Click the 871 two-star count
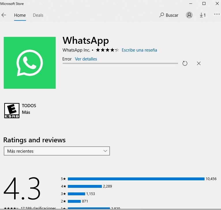The height and width of the screenshot is (210, 221). coord(85,201)
